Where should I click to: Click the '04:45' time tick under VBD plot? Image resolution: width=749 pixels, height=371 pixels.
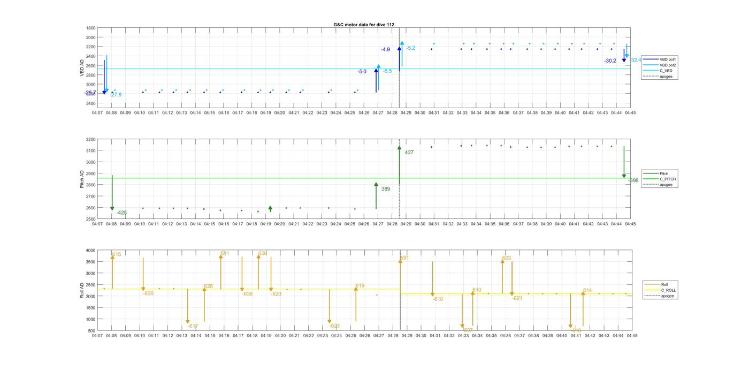click(x=631, y=113)
